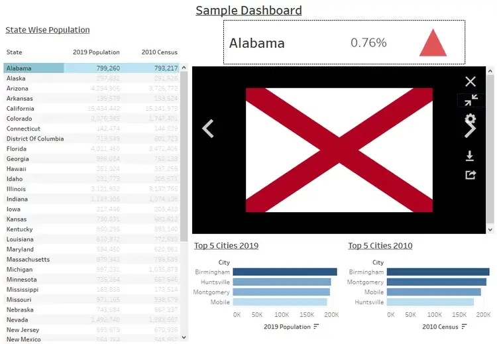Select California in state list

tap(21, 109)
